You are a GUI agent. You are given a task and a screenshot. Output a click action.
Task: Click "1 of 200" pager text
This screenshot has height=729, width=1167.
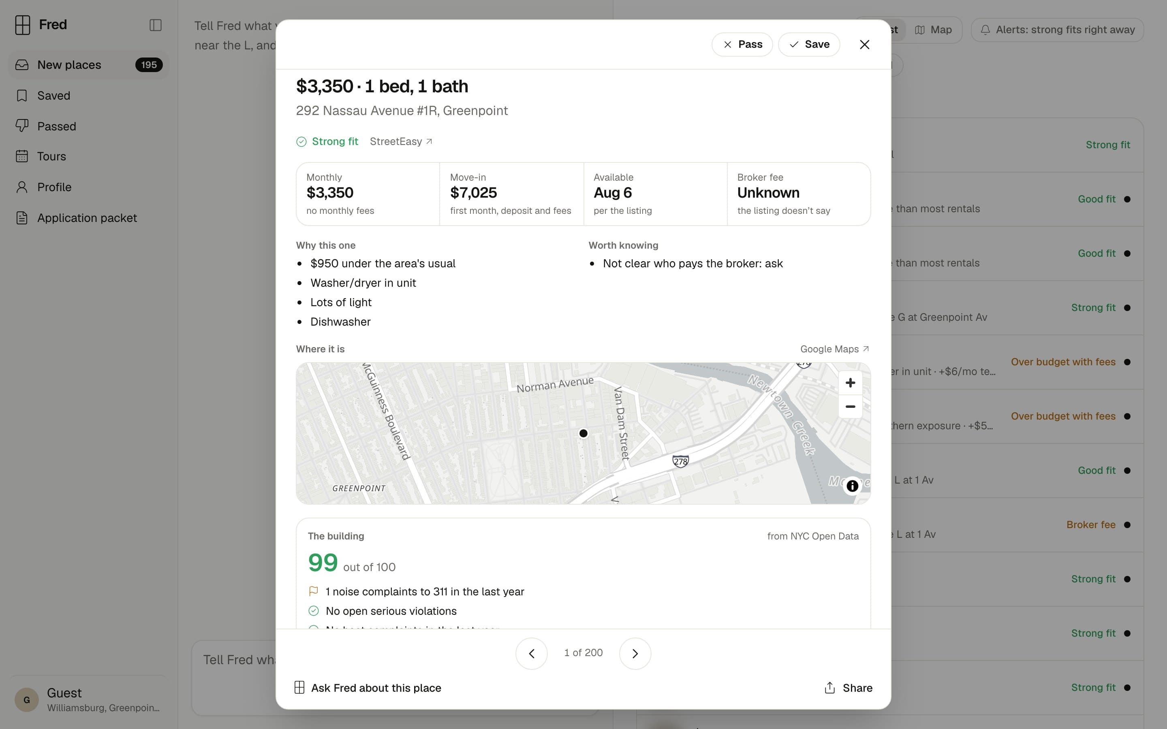click(x=583, y=653)
